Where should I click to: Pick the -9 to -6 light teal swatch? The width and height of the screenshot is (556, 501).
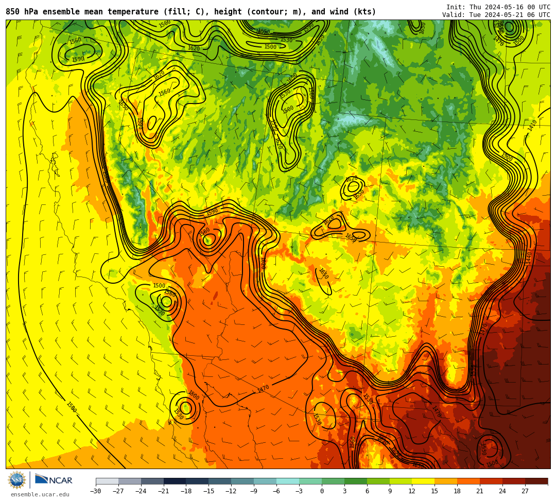click(x=265, y=481)
